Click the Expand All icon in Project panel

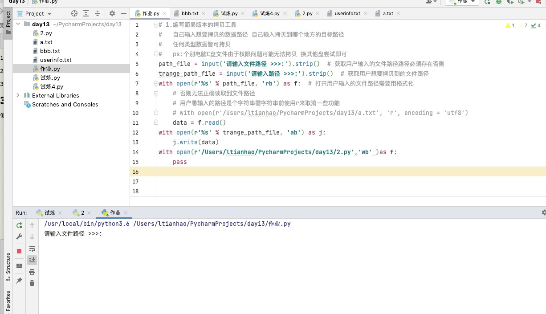click(x=86, y=14)
